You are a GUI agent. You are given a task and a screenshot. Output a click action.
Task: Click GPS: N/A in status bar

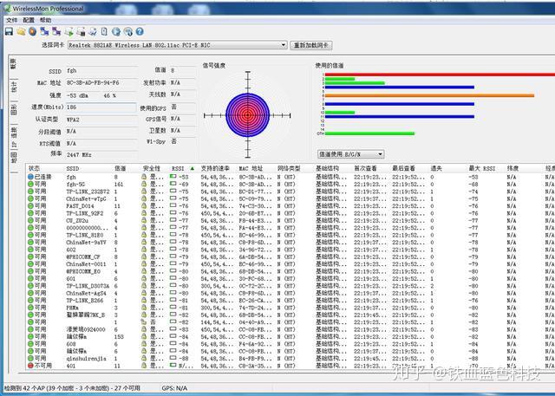click(174, 388)
